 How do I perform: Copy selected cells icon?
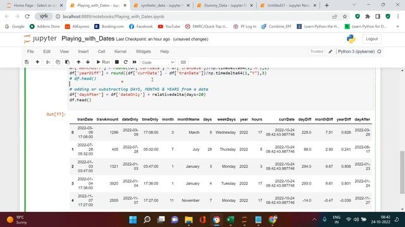58,62
